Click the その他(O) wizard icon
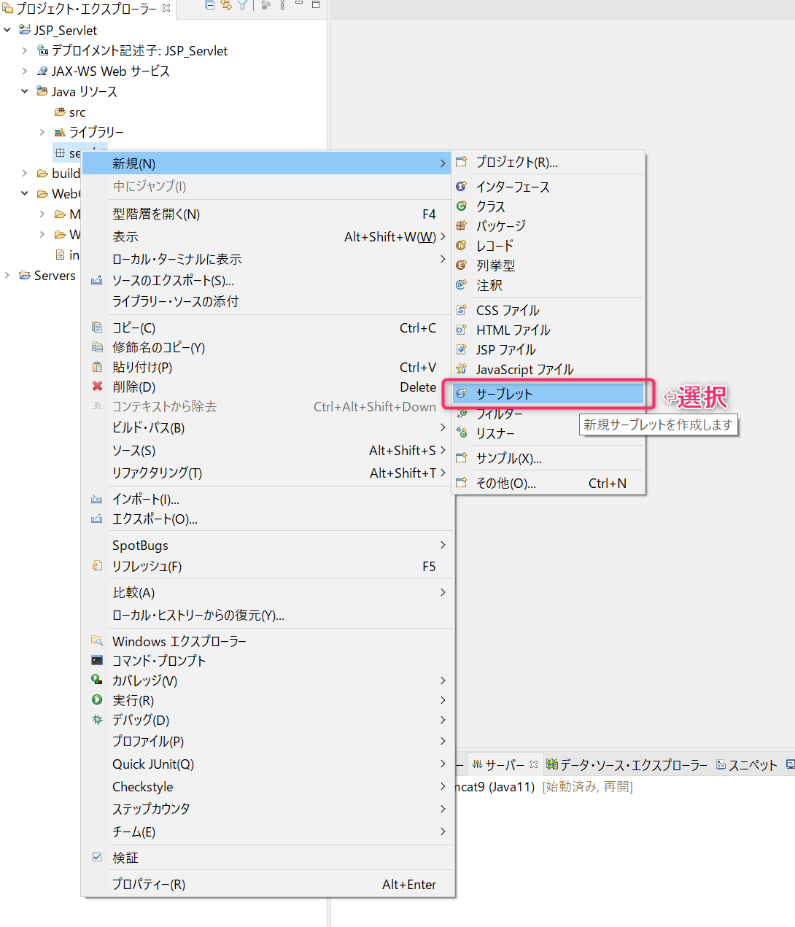 click(x=461, y=483)
